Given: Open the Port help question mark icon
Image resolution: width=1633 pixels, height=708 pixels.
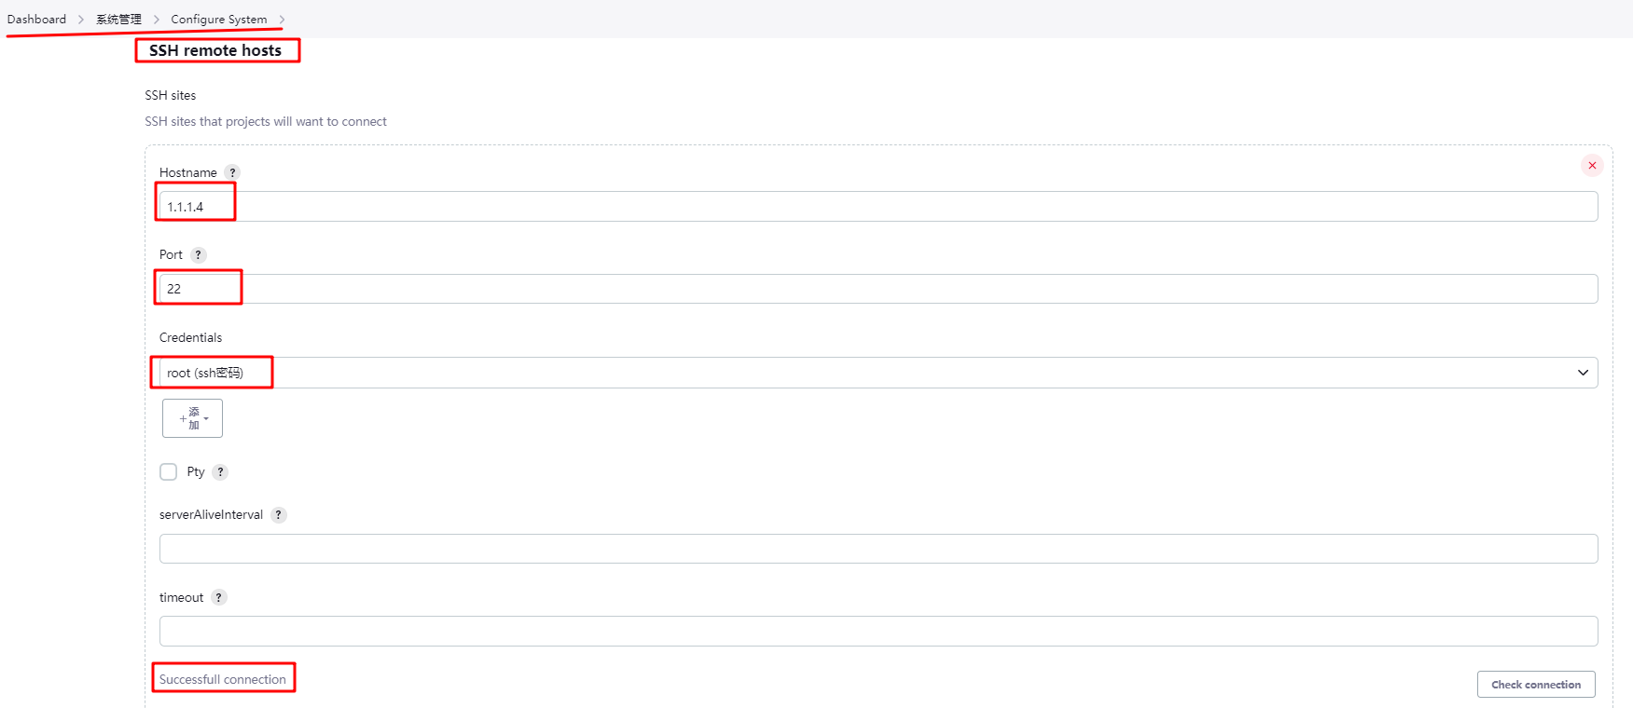Looking at the screenshot, I should coord(198,254).
